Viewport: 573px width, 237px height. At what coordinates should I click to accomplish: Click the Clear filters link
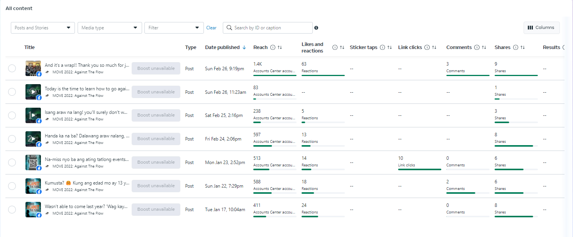pos(211,28)
